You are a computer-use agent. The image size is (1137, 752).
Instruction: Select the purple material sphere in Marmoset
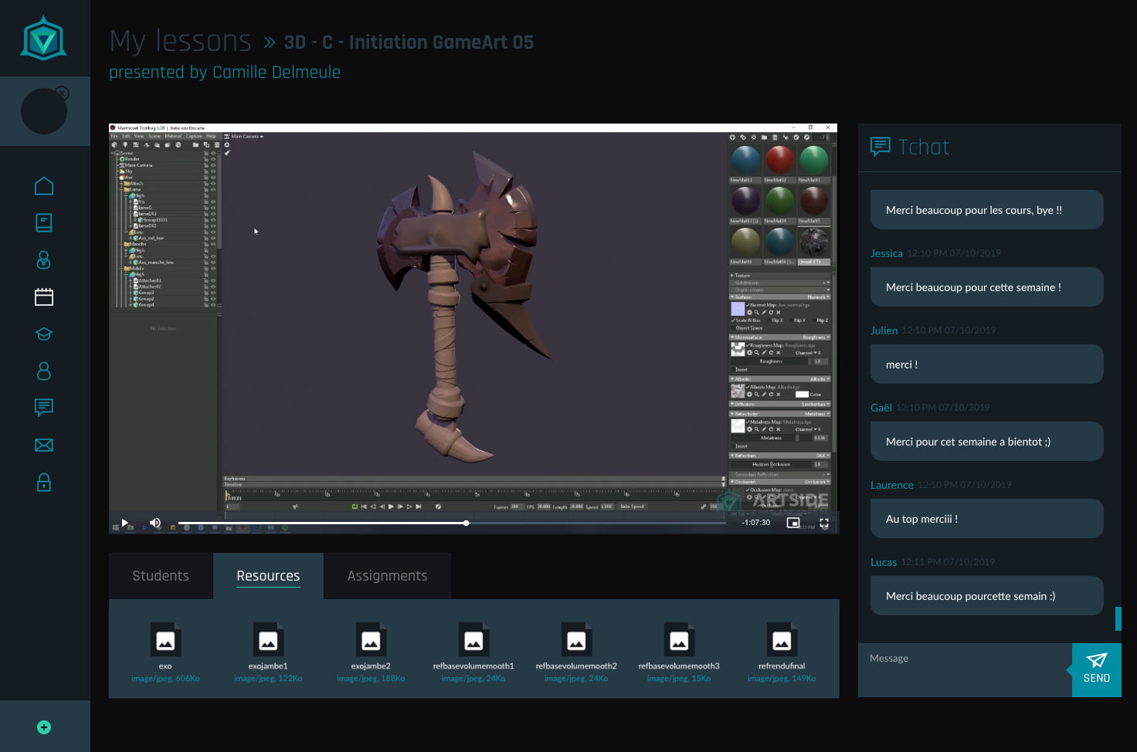745,201
